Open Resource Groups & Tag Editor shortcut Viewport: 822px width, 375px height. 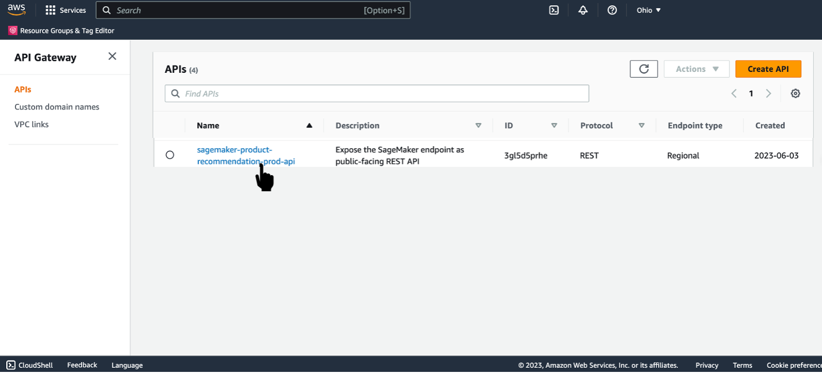tap(61, 30)
